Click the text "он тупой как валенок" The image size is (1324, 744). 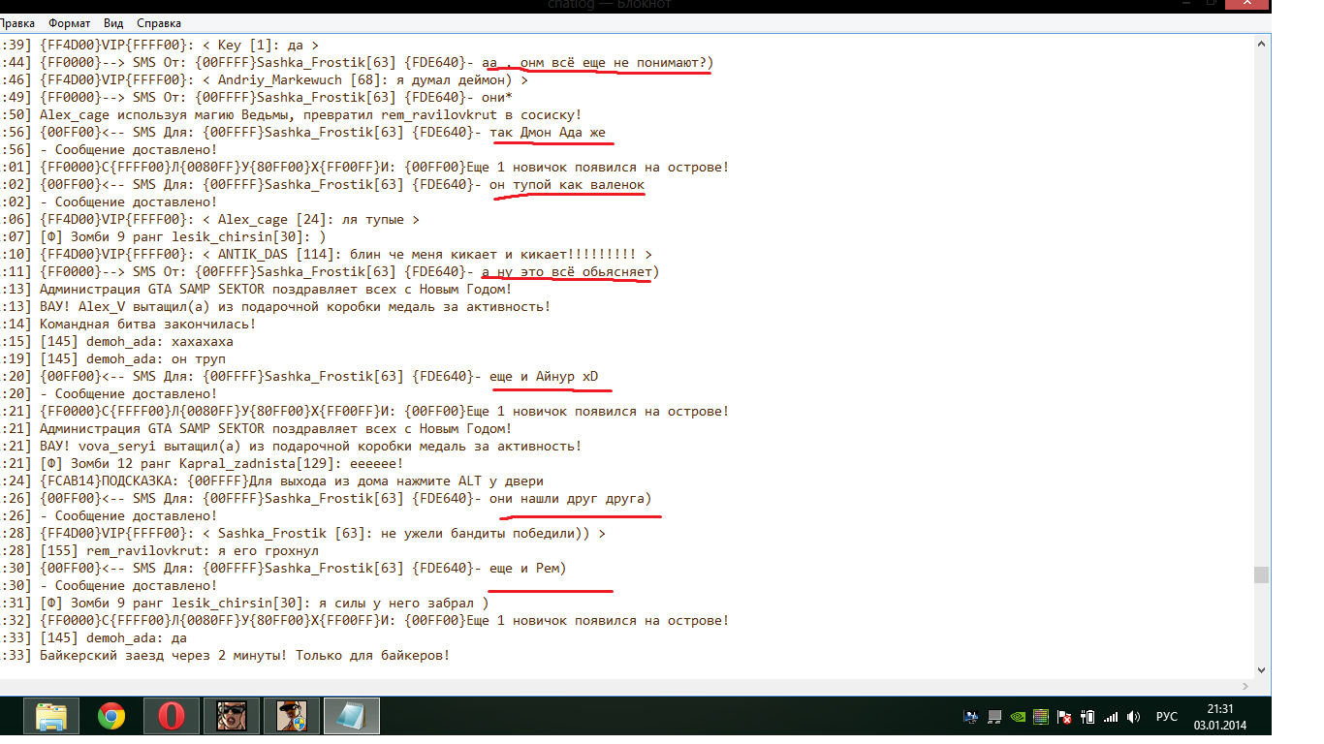[x=566, y=184]
